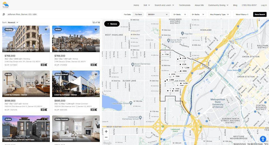The height and width of the screenshot is (145, 269).
Task: Favorite the 2828 W 25th Avenue listing heart
Action: 96,74
